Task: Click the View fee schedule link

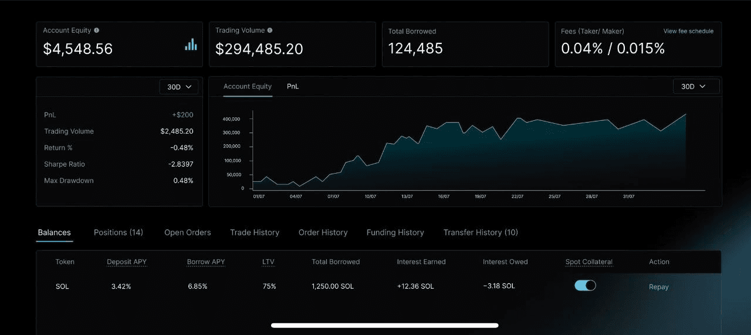Action: 688,31
